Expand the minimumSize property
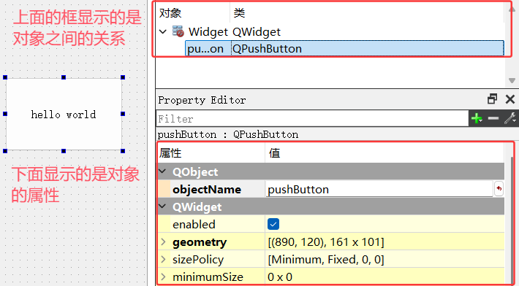Screen dimensions: 519x286 coord(163,277)
